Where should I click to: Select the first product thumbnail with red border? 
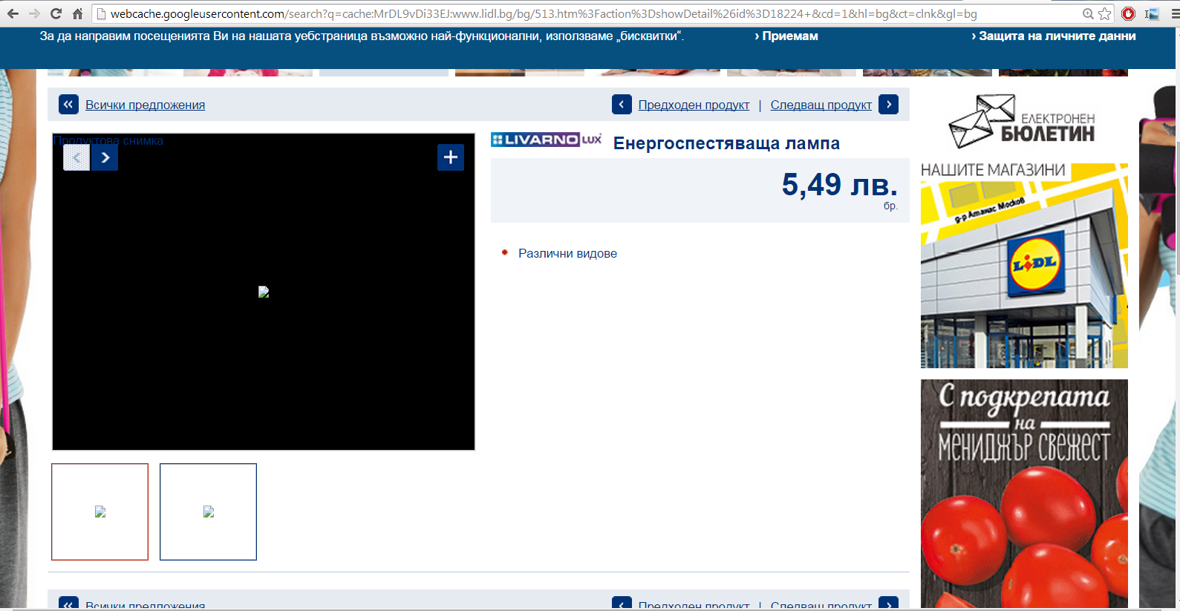click(100, 512)
